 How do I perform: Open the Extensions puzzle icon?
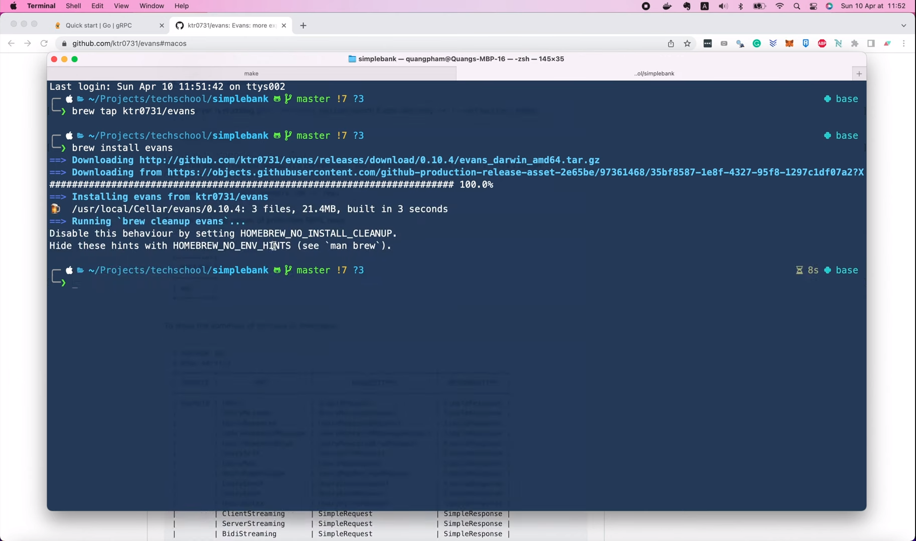855,44
